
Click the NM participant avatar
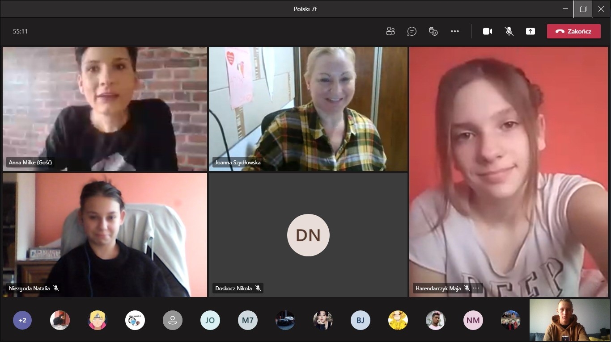(473, 320)
